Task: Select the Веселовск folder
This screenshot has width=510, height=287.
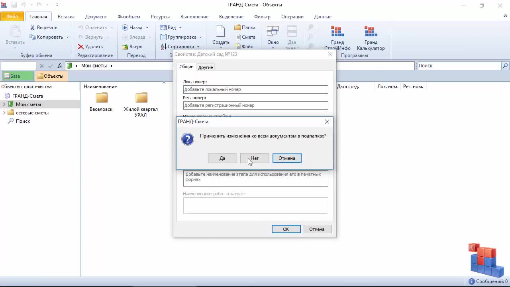Action: pyautogui.click(x=101, y=102)
